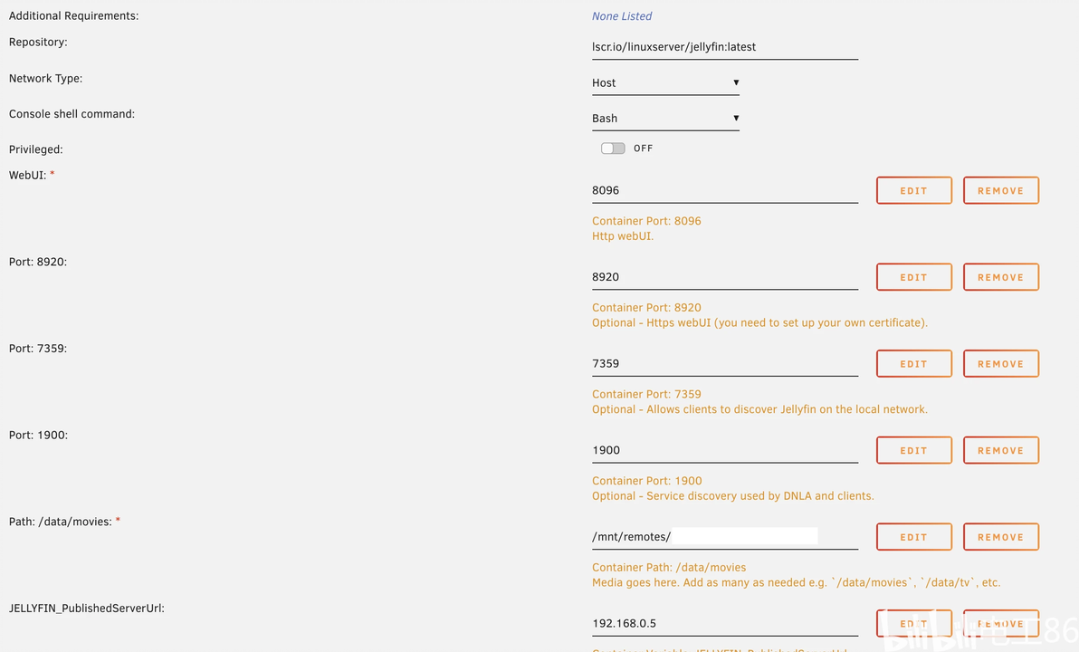Viewport: 1079px width, 652px height.
Task: Click the /mnt/remotes/ path field
Action: pyautogui.click(x=724, y=537)
